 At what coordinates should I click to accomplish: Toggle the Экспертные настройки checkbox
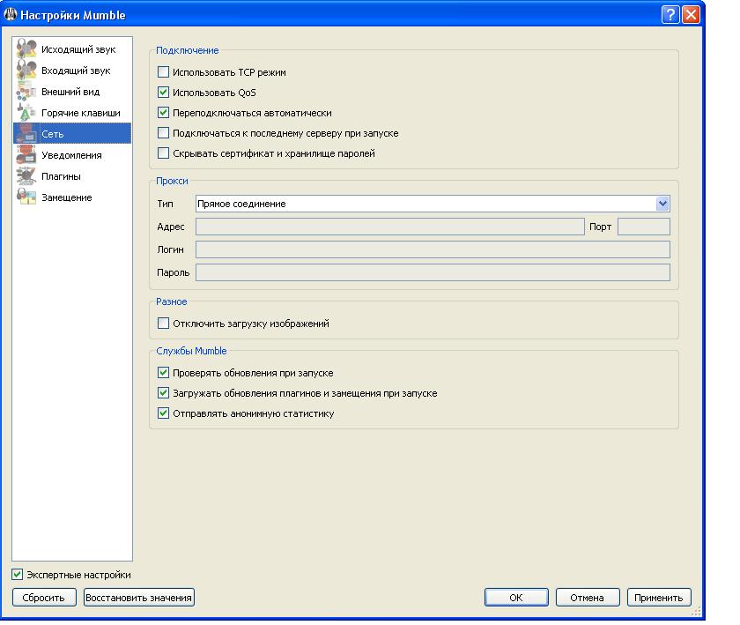tap(18, 575)
